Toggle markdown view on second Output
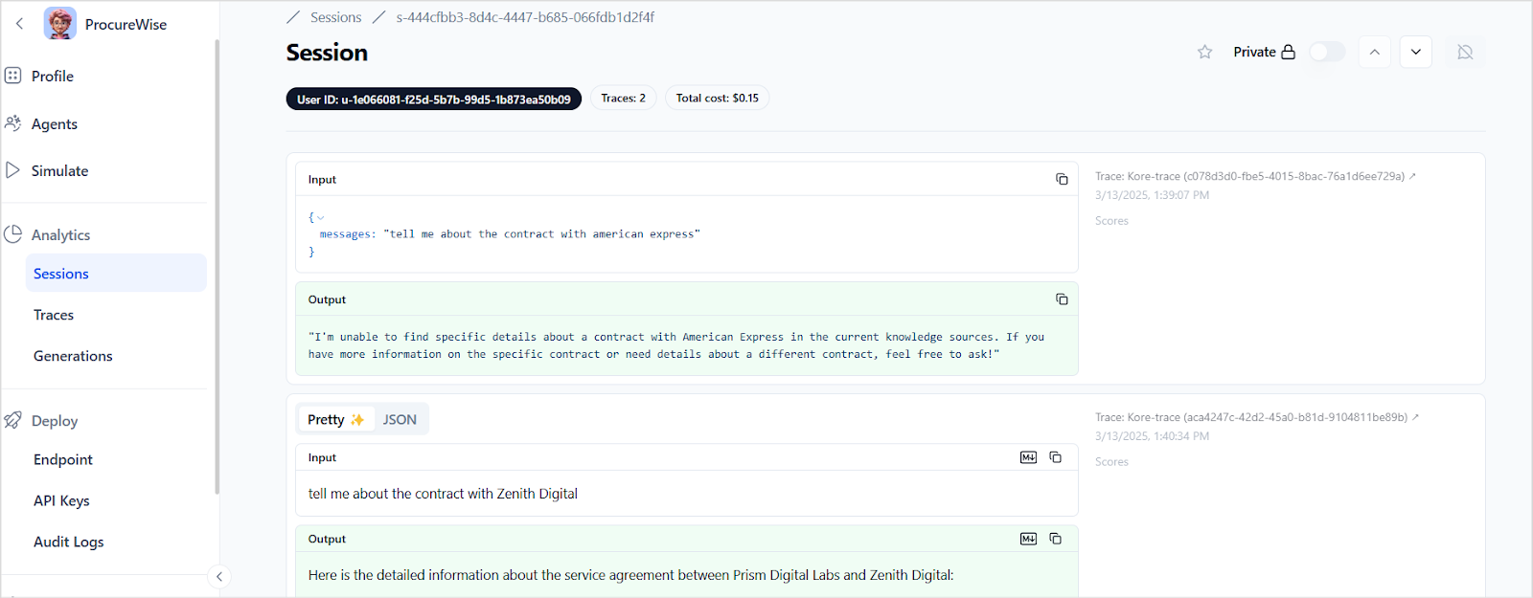Viewport: 1533px width, 598px height. 1028,539
